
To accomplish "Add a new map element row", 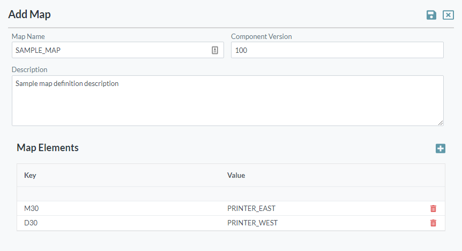I will [441, 148].
